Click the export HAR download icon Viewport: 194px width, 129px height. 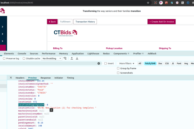tap(77, 58)
